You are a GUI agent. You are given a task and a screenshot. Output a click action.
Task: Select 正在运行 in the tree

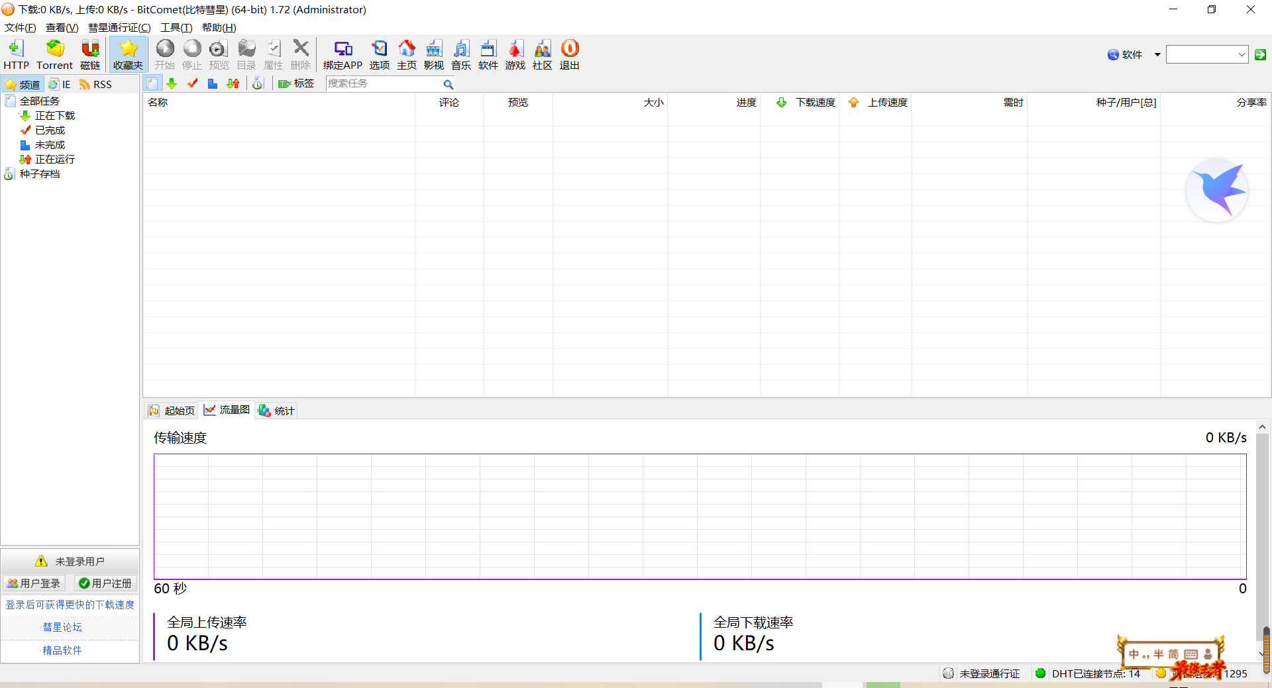point(55,159)
